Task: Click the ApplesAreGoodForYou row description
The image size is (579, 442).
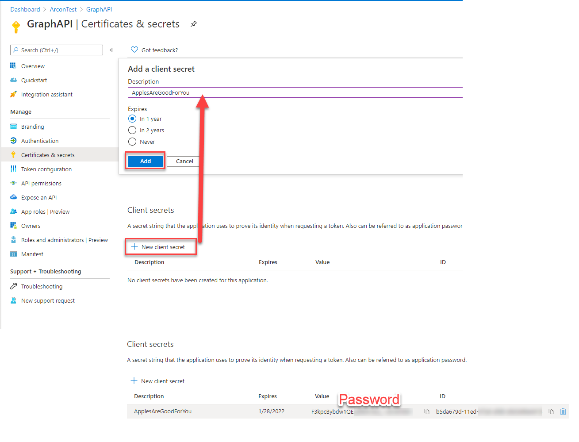Action: point(163,411)
